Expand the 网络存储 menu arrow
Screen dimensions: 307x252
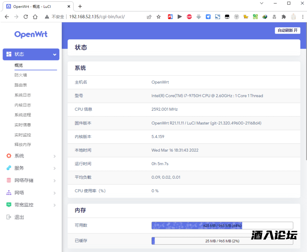55,181
